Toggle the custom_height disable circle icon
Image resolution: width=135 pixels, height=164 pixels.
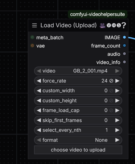(x=111, y=100)
